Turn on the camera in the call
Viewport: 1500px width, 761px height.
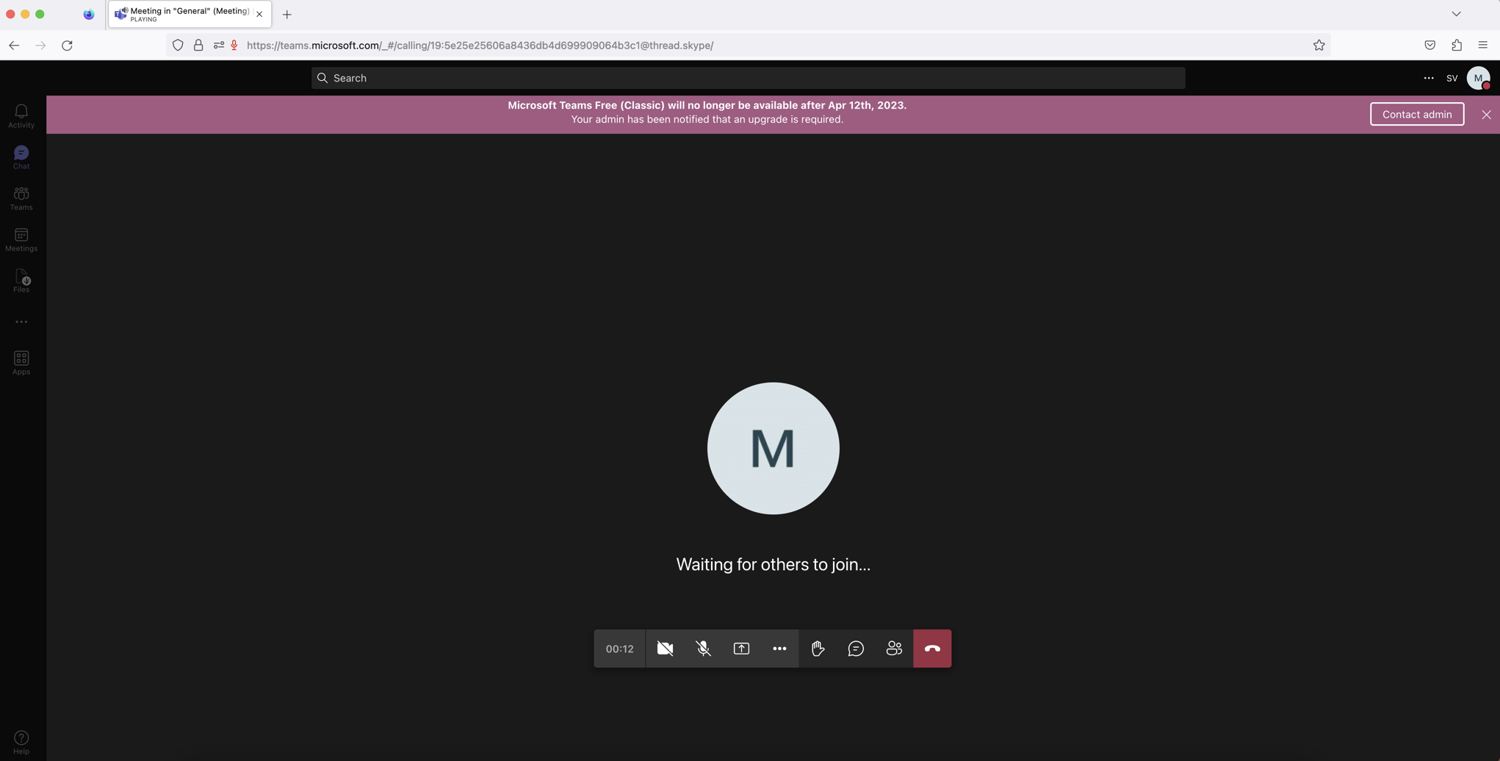point(665,648)
